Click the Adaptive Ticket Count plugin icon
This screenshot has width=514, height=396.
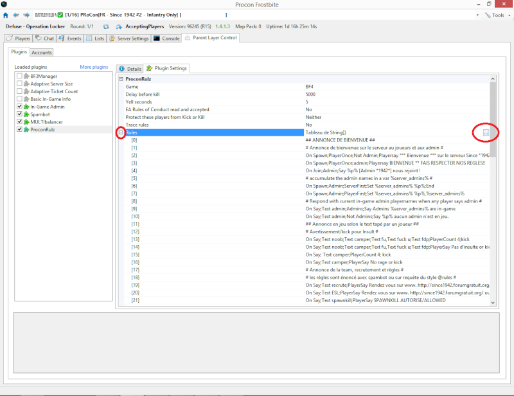[x=26, y=91]
